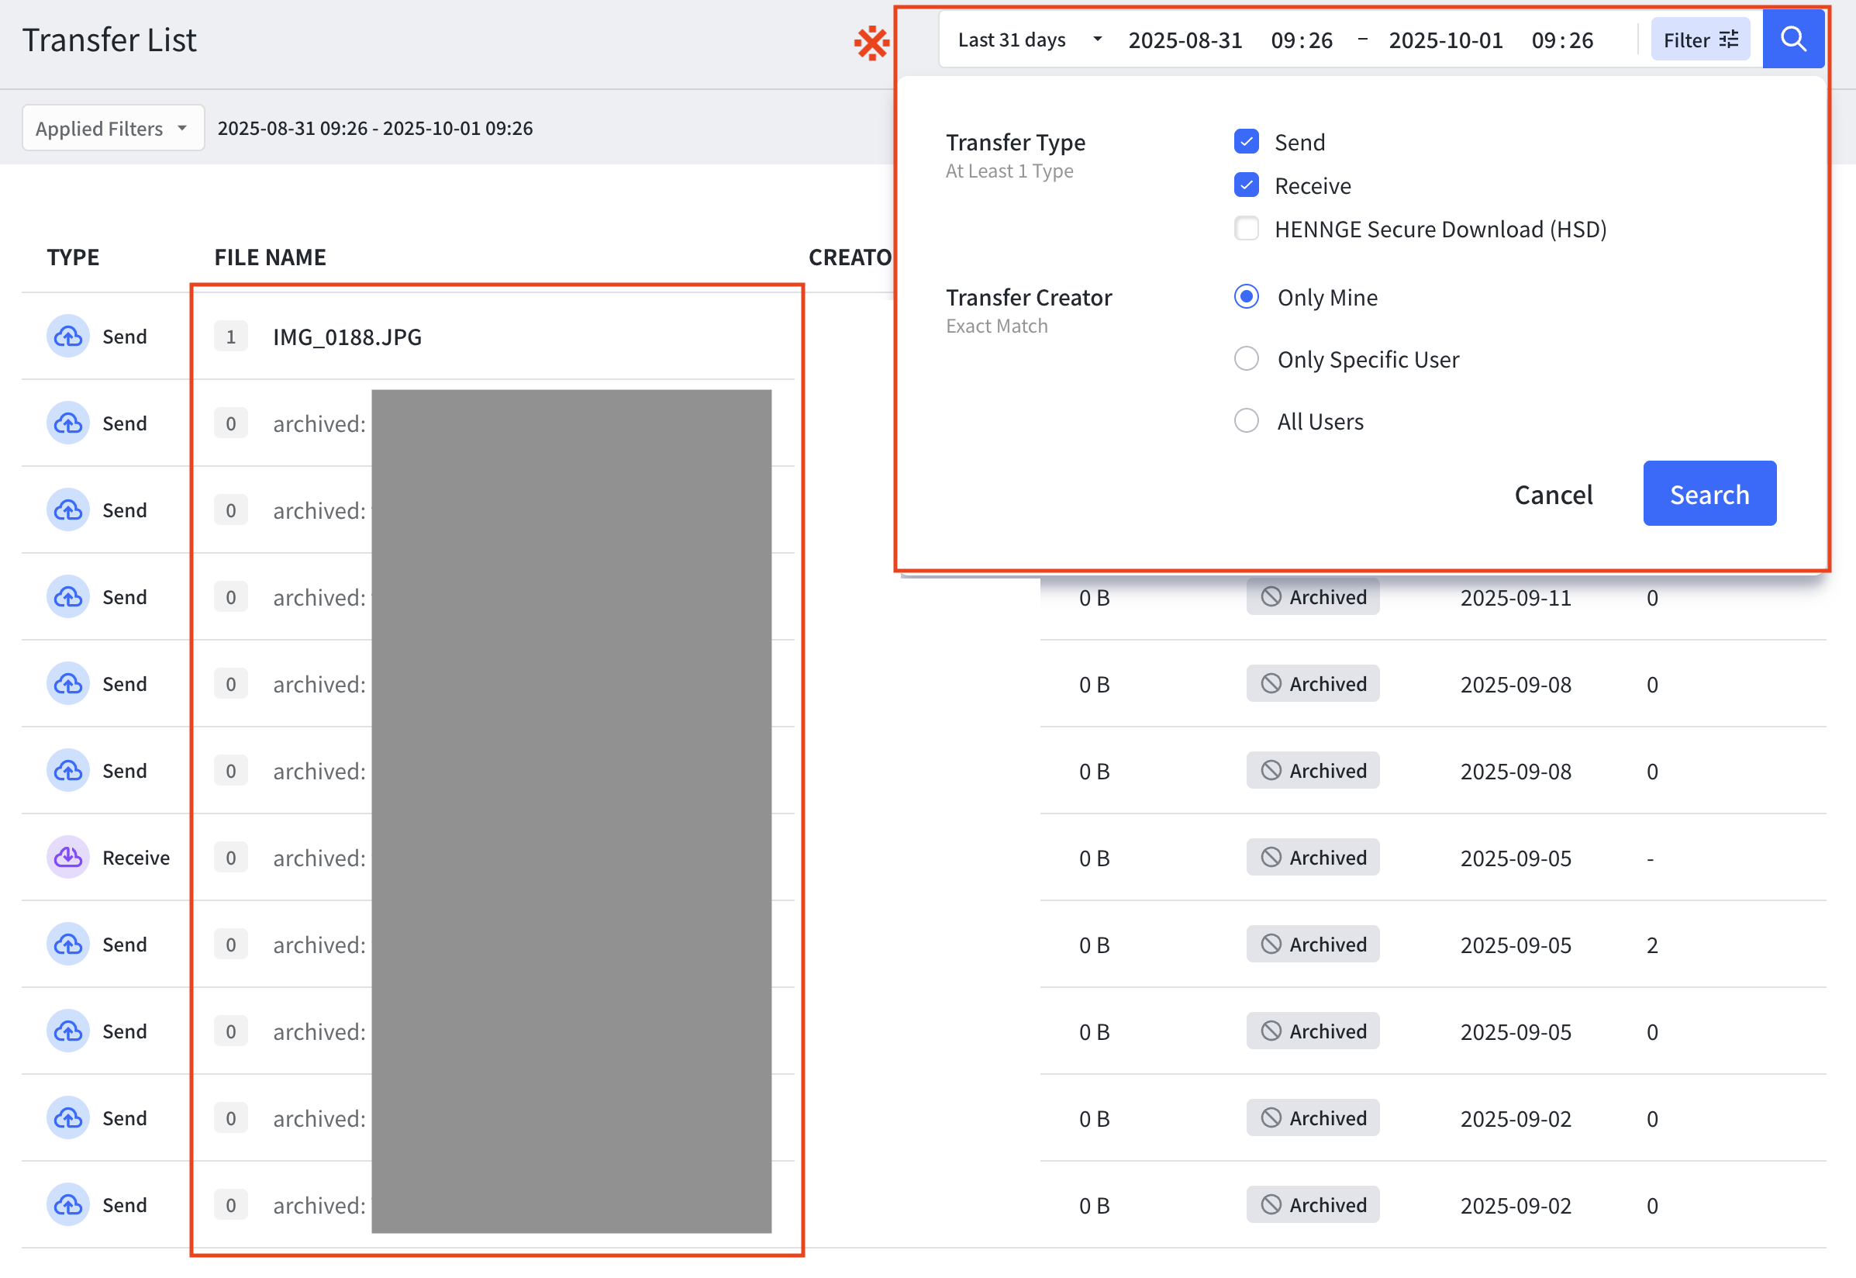This screenshot has width=1856, height=1278.
Task: Click the Archived badge in the 2025-09-11 row
Action: click(x=1313, y=597)
